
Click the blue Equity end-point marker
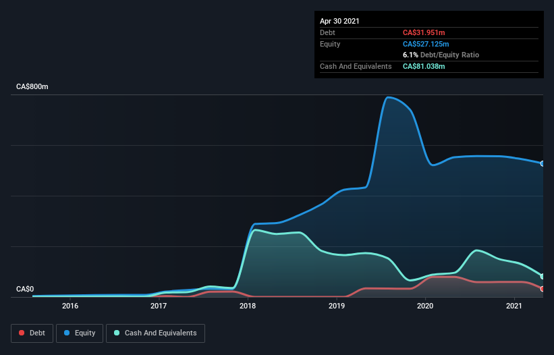coord(543,163)
